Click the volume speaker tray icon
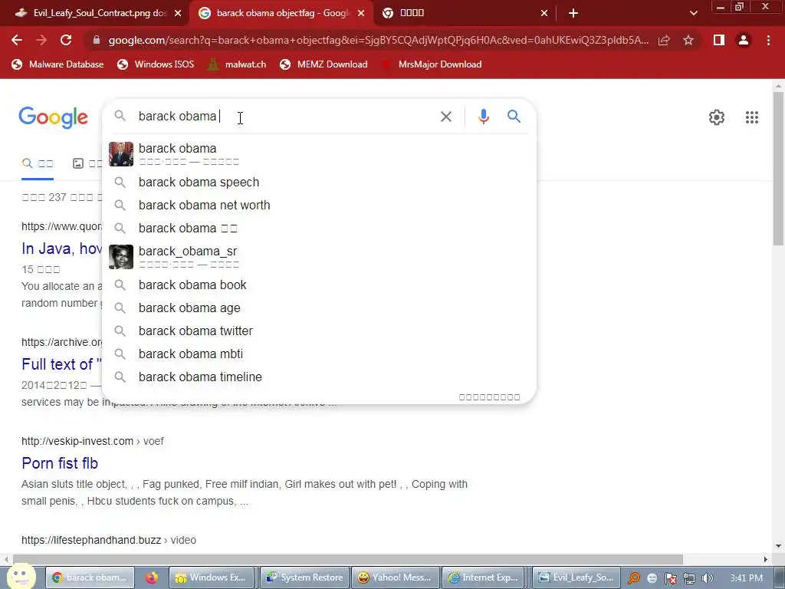 pos(707,578)
